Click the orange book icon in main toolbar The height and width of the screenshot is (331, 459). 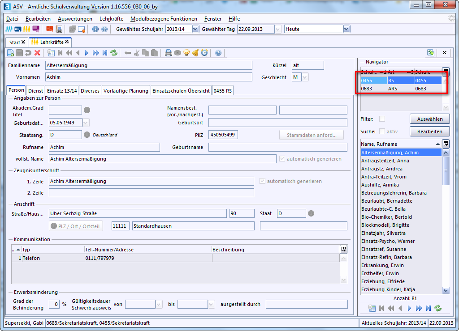(x=50, y=29)
